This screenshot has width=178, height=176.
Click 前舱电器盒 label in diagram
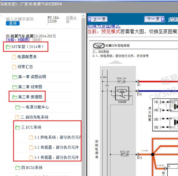(x=97, y=149)
